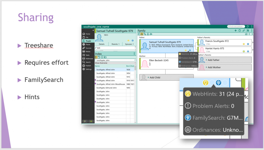Expand Francis Southgate's ancestors arrow
Image resolution: width=264 pixels, height=150 pixels.
click(x=253, y=42)
